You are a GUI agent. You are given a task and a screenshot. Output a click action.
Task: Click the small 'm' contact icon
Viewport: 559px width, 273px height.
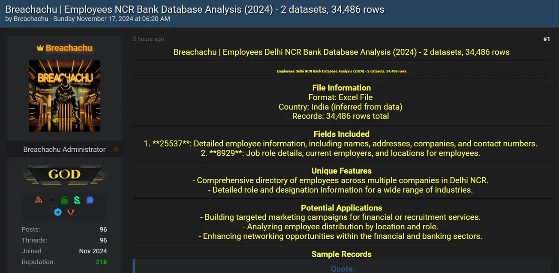coord(51,200)
